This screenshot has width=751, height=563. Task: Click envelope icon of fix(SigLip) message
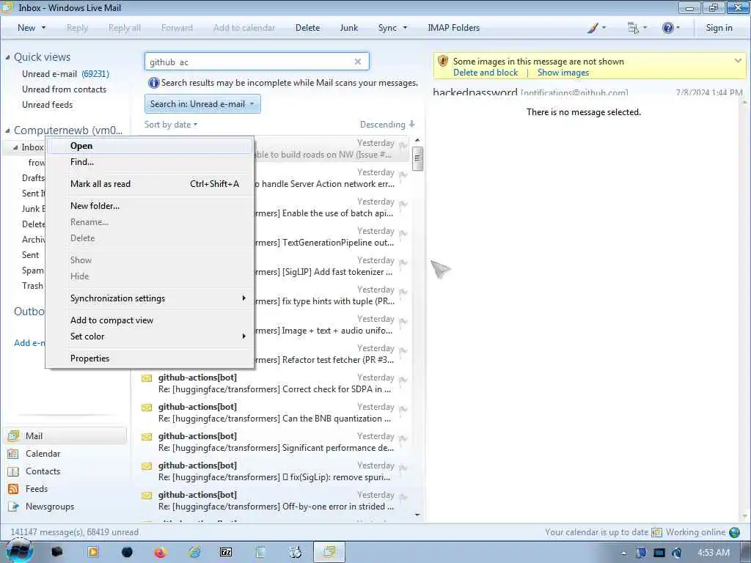click(x=147, y=466)
